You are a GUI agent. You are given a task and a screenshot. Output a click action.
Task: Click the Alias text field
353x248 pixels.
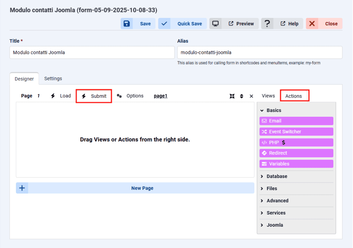tap(260, 53)
